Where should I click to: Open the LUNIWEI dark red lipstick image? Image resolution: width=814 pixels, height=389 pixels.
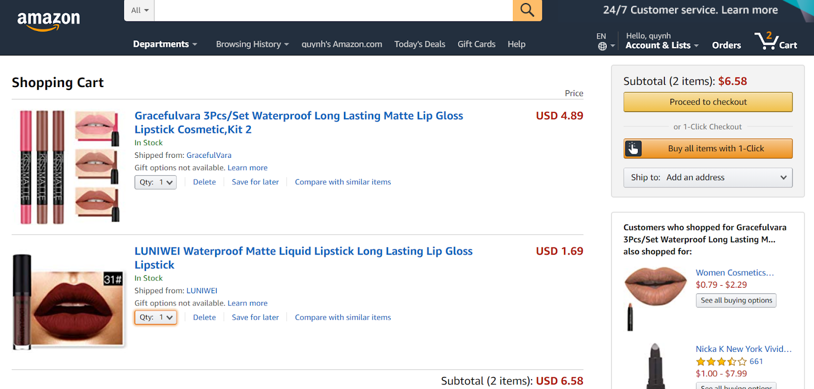pos(68,302)
